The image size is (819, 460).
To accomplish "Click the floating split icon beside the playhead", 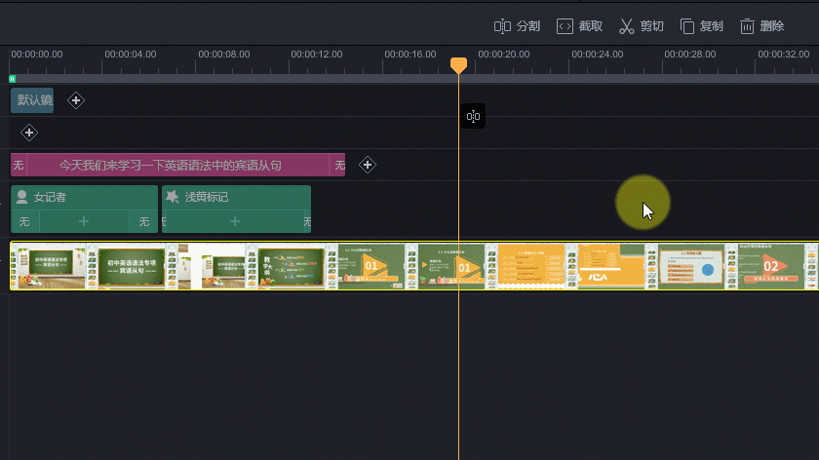I will tap(473, 117).
